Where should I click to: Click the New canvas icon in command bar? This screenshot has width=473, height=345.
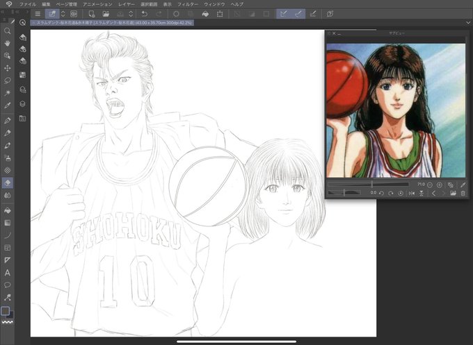(x=92, y=14)
